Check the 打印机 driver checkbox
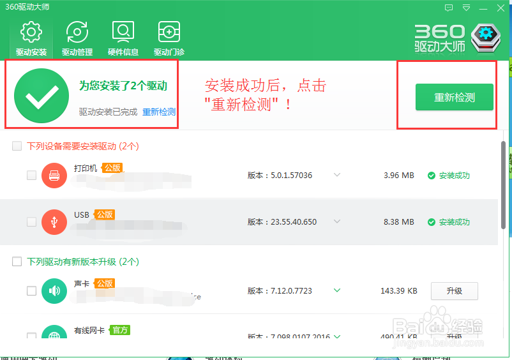512x360 pixels. coord(31,176)
